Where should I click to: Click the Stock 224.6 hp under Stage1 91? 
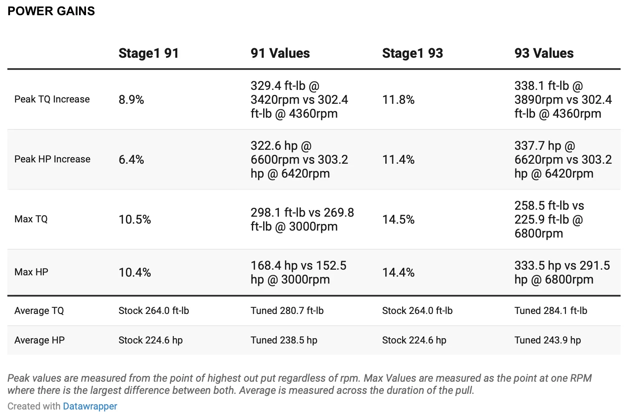click(x=151, y=340)
